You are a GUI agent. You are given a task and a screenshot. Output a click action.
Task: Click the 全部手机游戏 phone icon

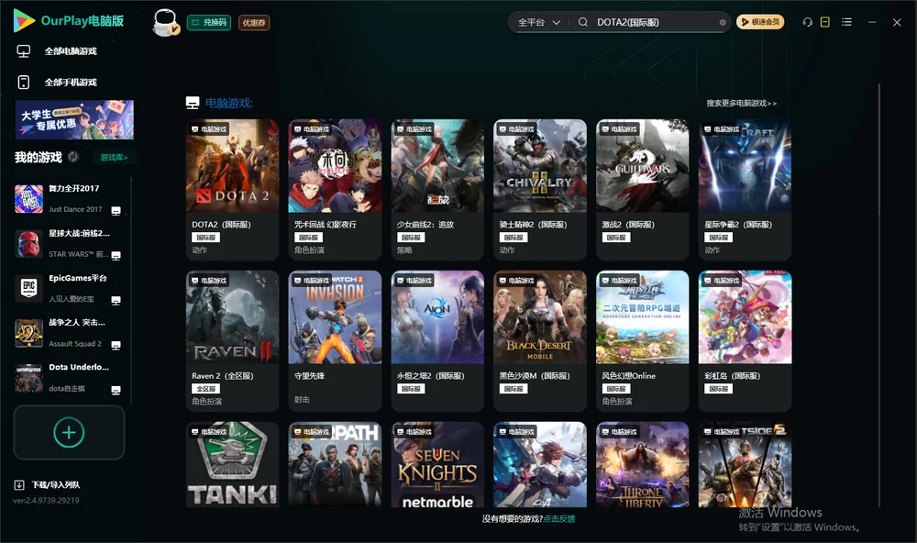pos(24,82)
